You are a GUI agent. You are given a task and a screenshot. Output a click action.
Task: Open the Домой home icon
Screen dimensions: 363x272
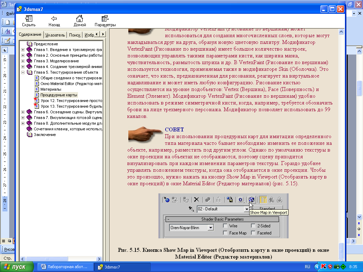(79, 18)
